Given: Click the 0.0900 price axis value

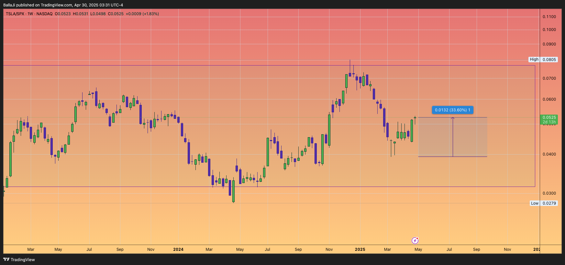Looking at the screenshot, I should tap(549, 44).
